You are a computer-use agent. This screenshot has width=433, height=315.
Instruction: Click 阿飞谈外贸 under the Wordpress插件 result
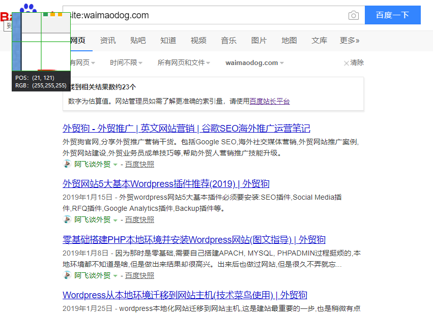[x=92, y=220]
